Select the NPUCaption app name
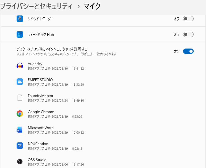Screen dimensions: 206x168 pos(38,144)
